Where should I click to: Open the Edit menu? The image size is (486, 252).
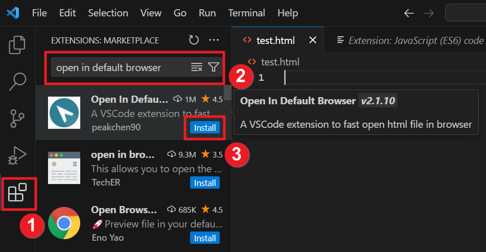[67, 13]
